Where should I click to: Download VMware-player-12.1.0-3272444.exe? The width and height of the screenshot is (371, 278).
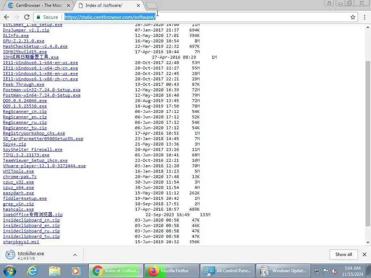[44, 166]
